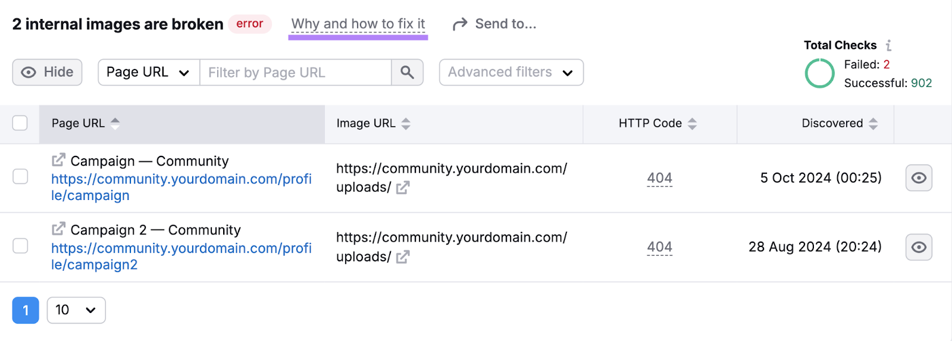
Task: Click the Total Checks info icon
Action: (888, 45)
